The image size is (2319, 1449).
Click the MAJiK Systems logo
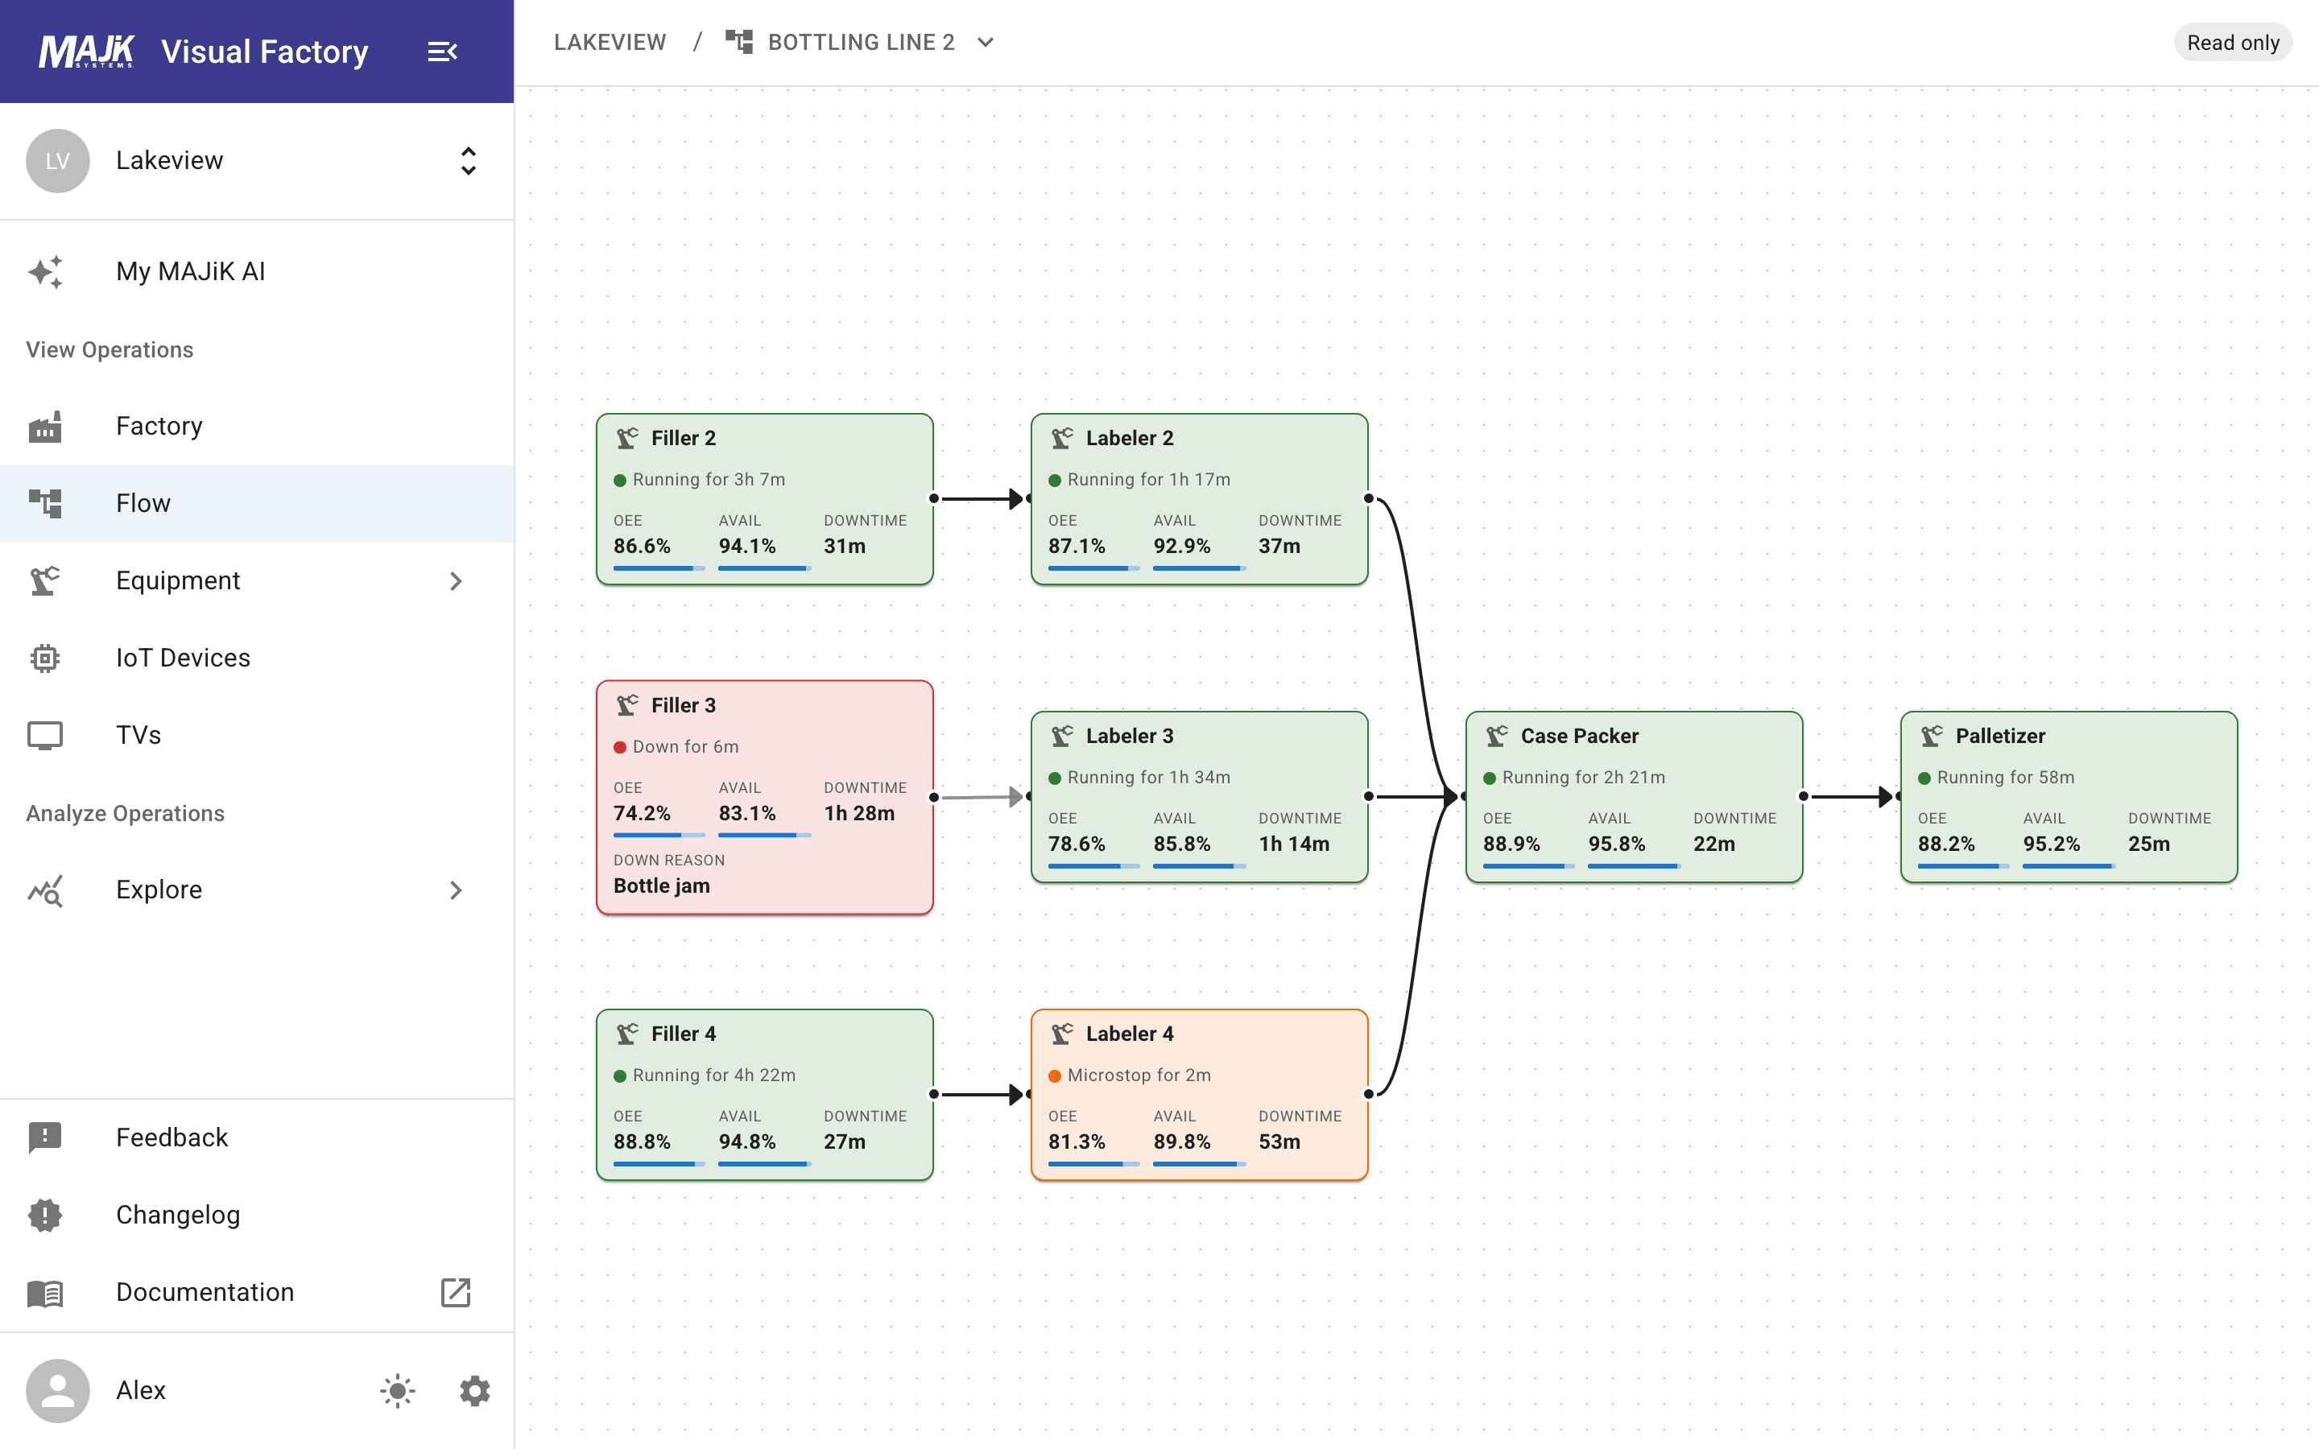point(86,52)
